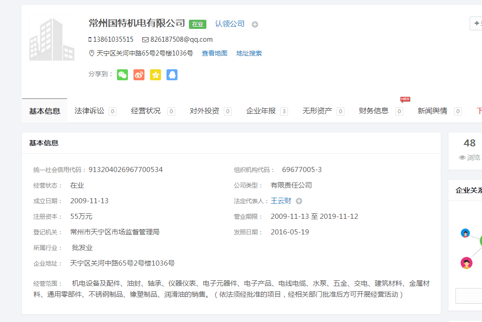Share company page to Weibo
This screenshot has width=482, height=322.
pos(139,75)
